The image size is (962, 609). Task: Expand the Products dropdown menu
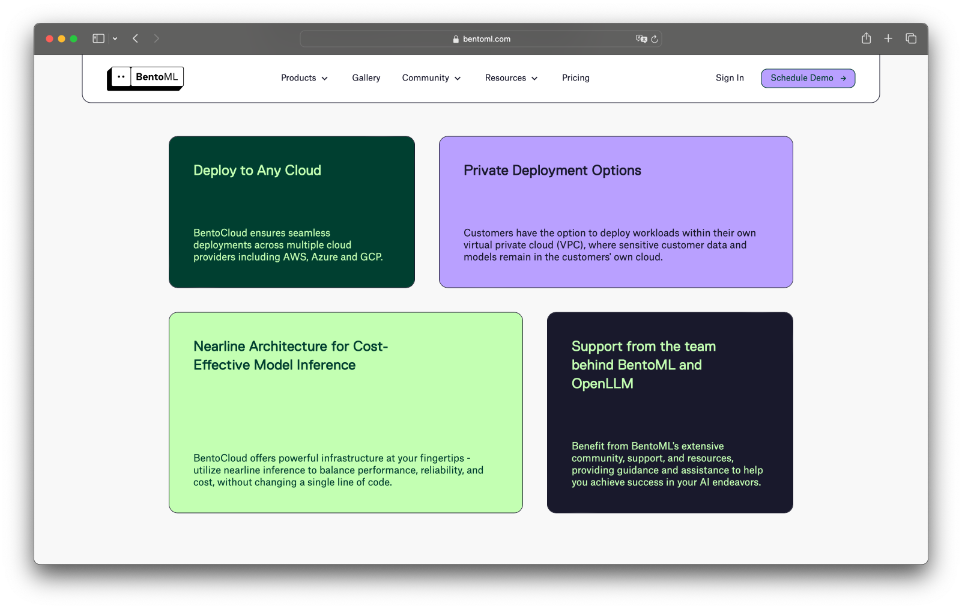[304, 78]
